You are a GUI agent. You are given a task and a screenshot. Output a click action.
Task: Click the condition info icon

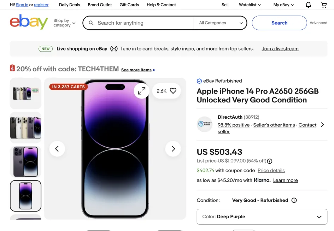coord(294,200)
